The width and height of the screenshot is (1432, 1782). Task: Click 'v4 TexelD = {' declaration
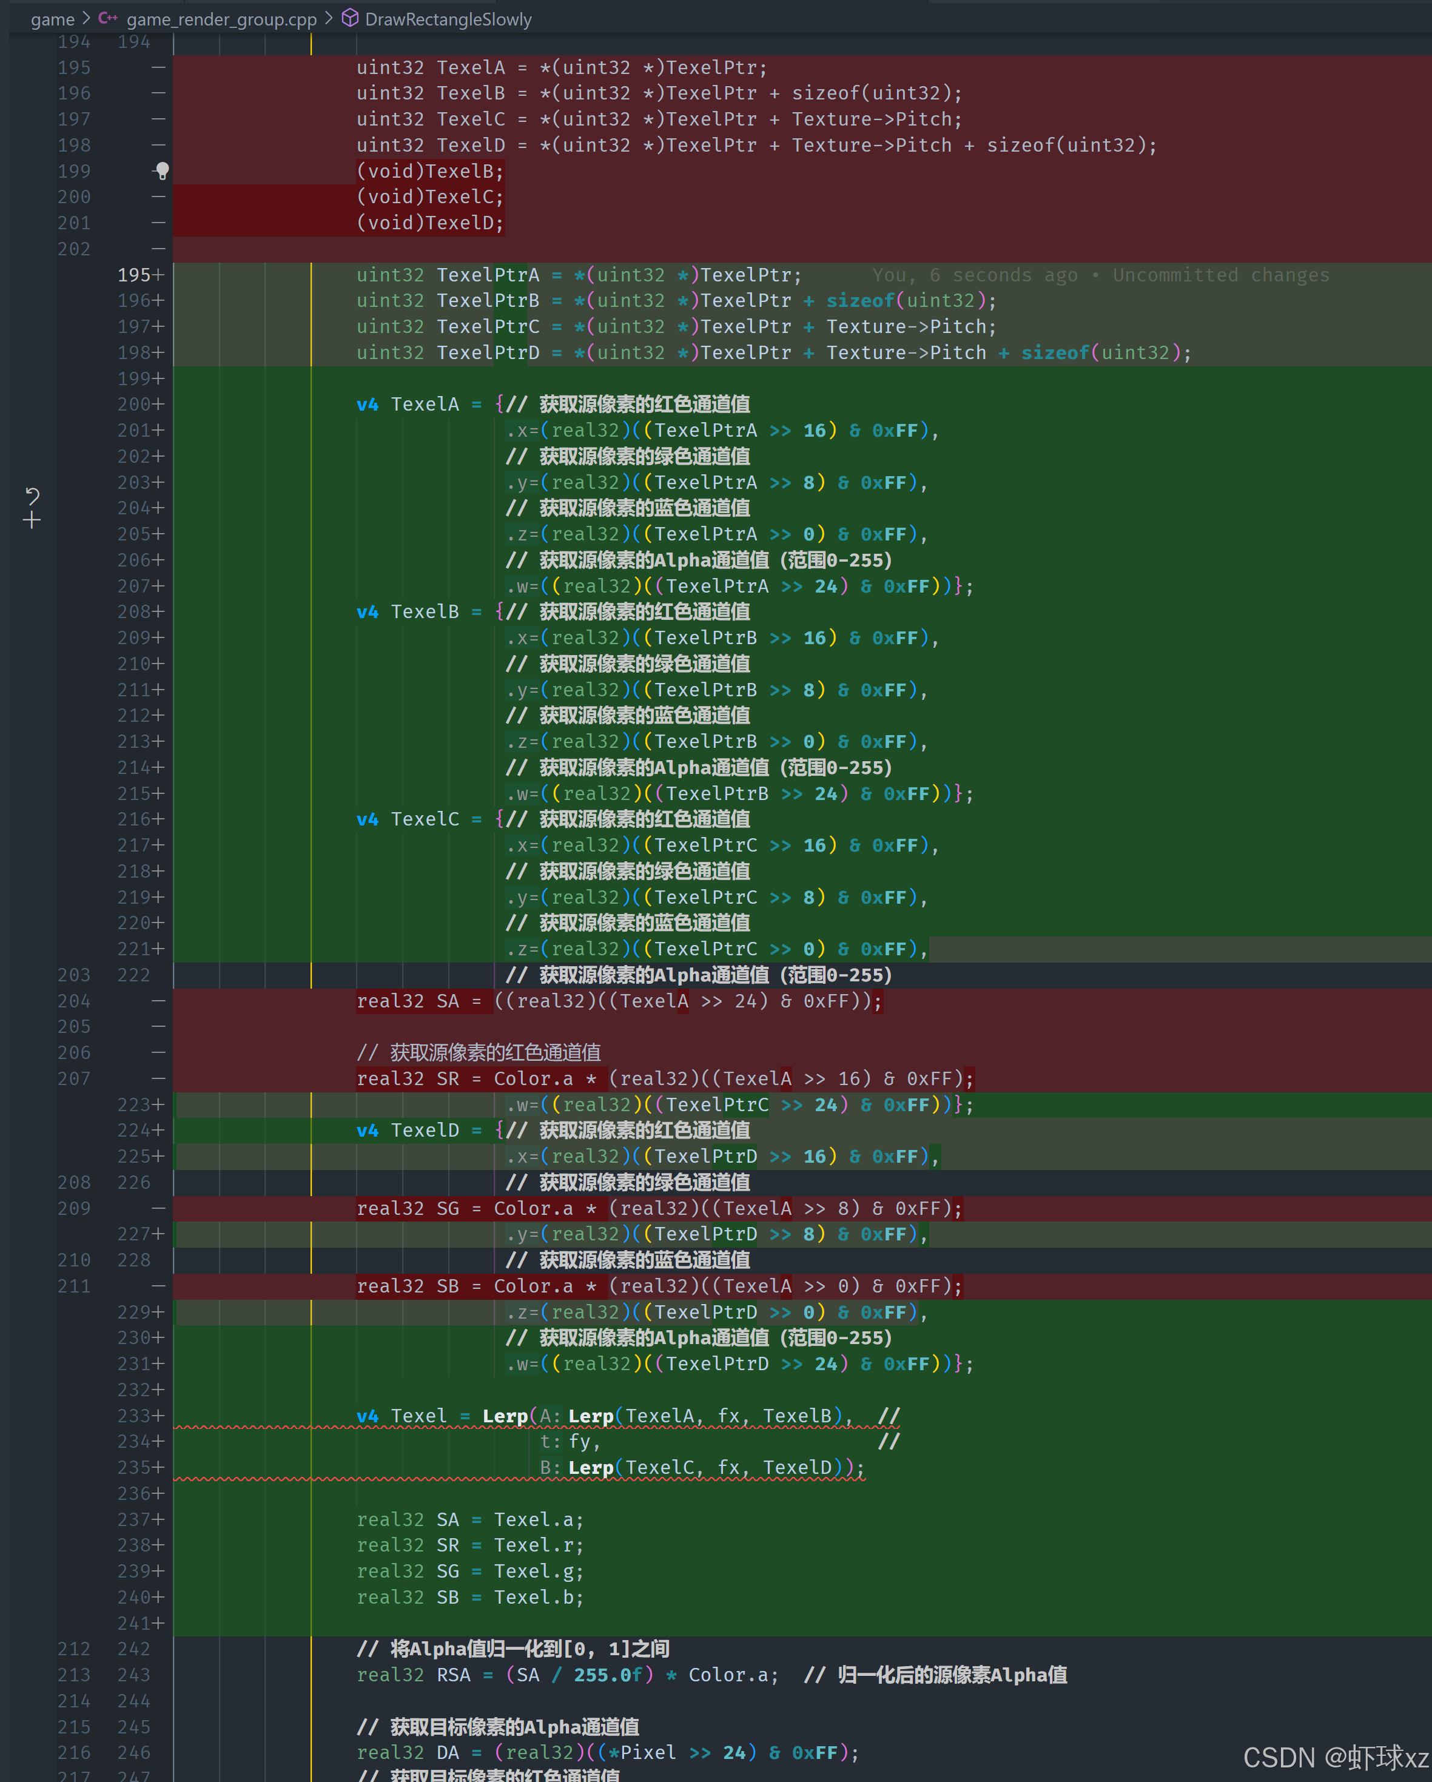429,1130
